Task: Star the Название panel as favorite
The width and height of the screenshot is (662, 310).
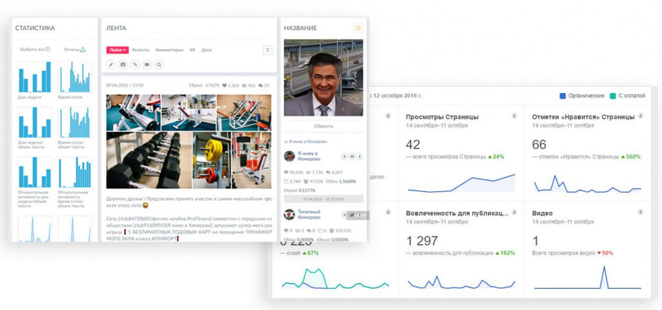Action: coord(358,28)
